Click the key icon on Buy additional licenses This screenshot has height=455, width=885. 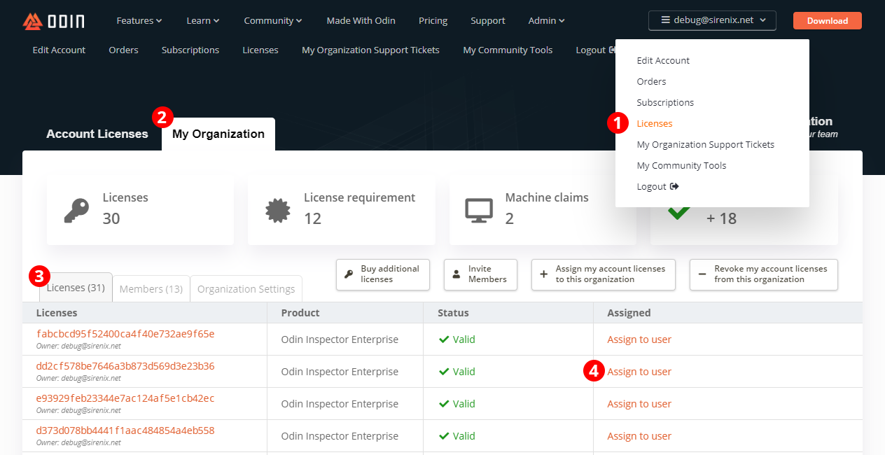click(349, 274)
